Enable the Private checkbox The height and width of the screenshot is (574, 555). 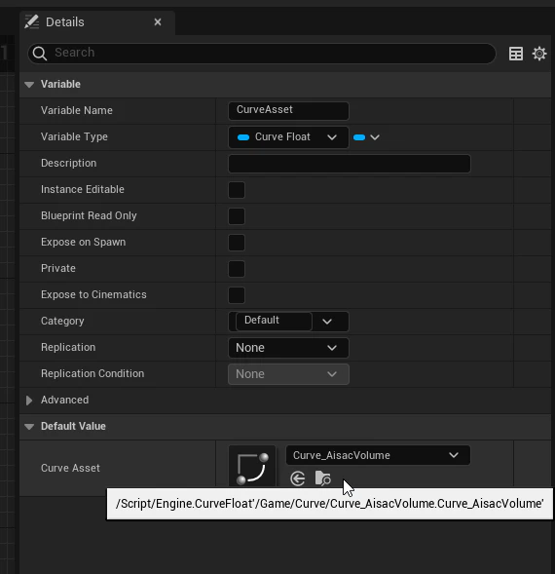point(237,269)
